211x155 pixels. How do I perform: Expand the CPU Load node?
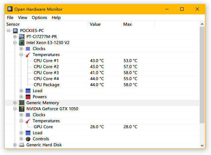point(21,91)
